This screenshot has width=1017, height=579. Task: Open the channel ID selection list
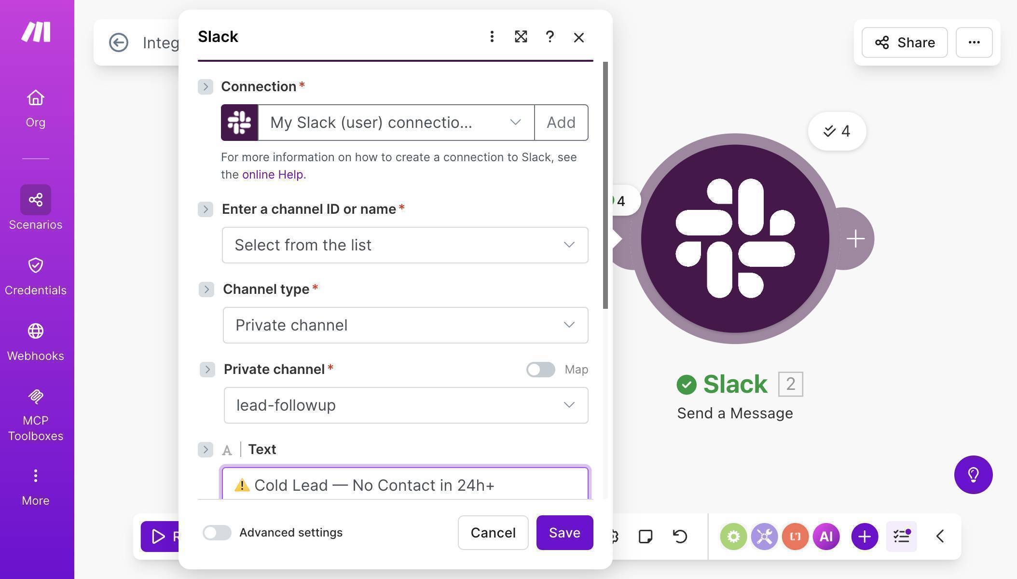pyautogui.click(x=404, y=245)
